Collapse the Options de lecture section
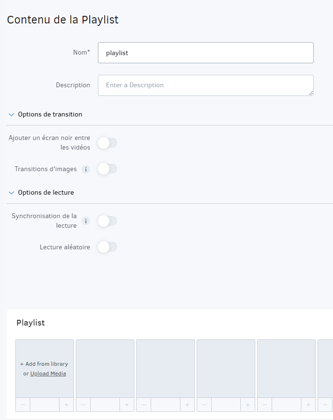Image resolution: width=333 pixels, height=420 pixels. coord(11,193)
